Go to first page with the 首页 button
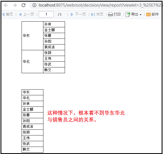The height and width of the screenshot is (154, 163). pyautogui.click(x=8, y=14)
